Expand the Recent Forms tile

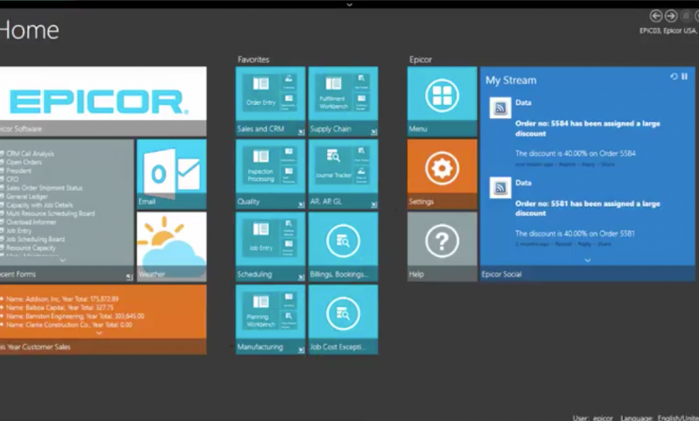pos(129,277)
